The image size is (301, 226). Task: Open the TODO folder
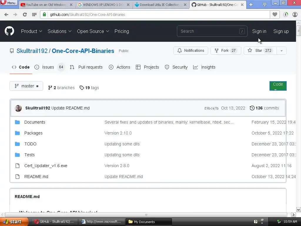click(30, 144)
